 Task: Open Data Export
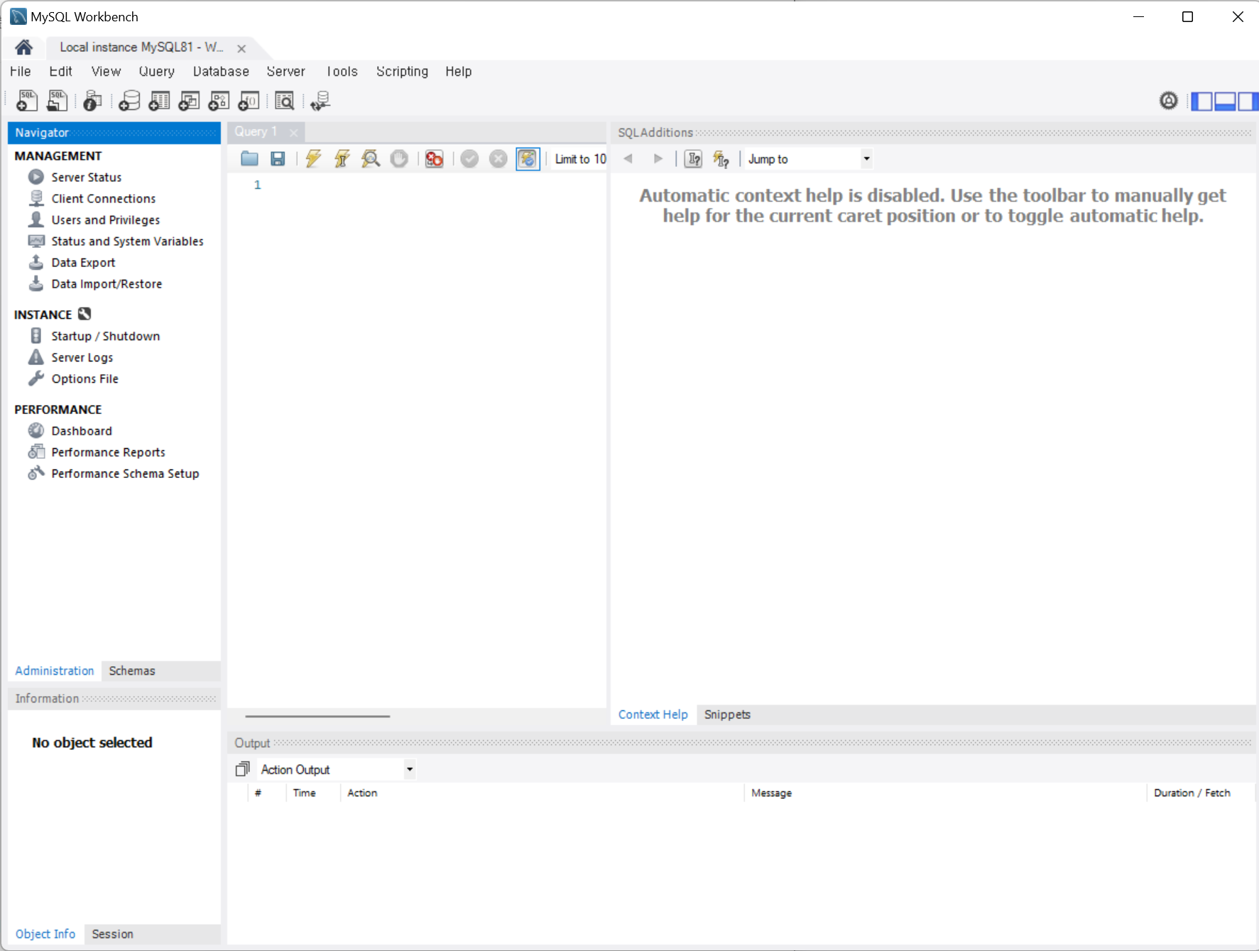point(83,262)
